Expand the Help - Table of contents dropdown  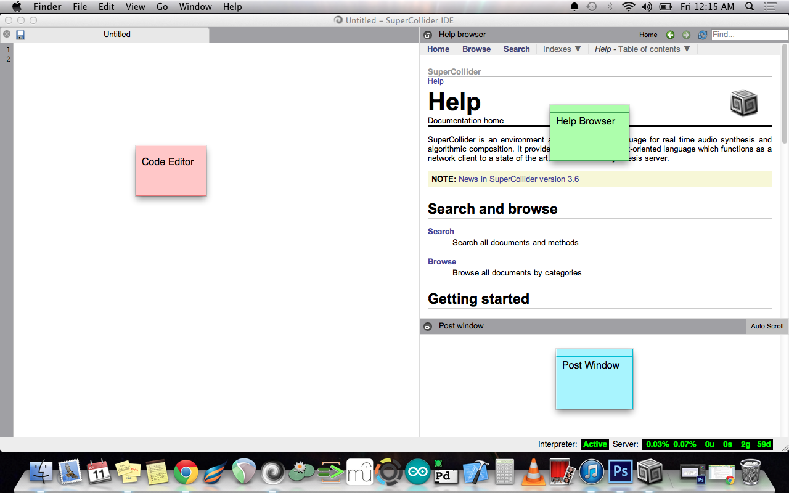tap(643, 49)
